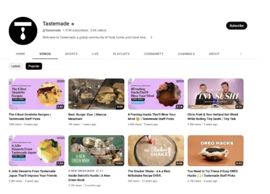Viewport: 270px width, 194px height.
Task: Click the @Tastemade channel handle
Action: (51, 31)
